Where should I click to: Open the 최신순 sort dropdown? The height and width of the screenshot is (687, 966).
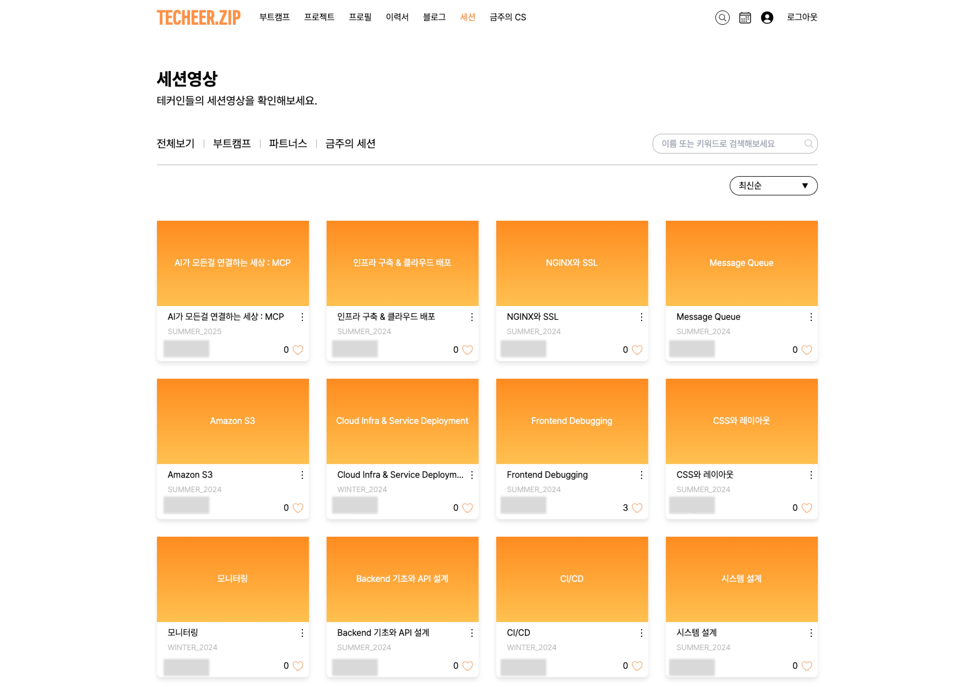click(x=773, y=186)
